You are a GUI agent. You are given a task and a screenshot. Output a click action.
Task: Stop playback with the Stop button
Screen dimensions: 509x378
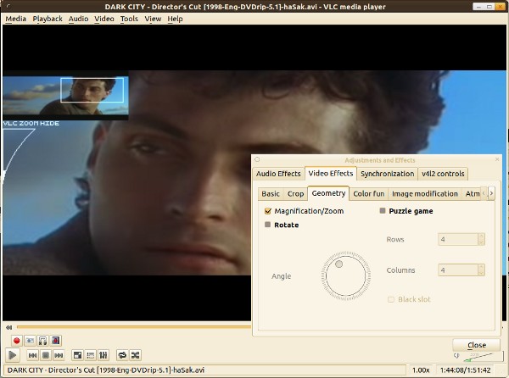click(46, 355)
